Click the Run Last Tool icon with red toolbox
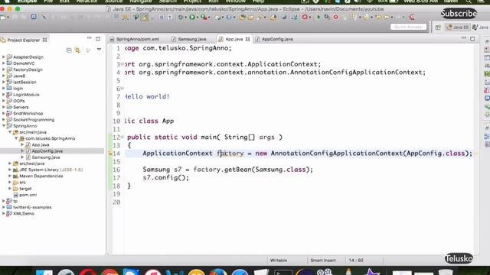 coord(204,18)
